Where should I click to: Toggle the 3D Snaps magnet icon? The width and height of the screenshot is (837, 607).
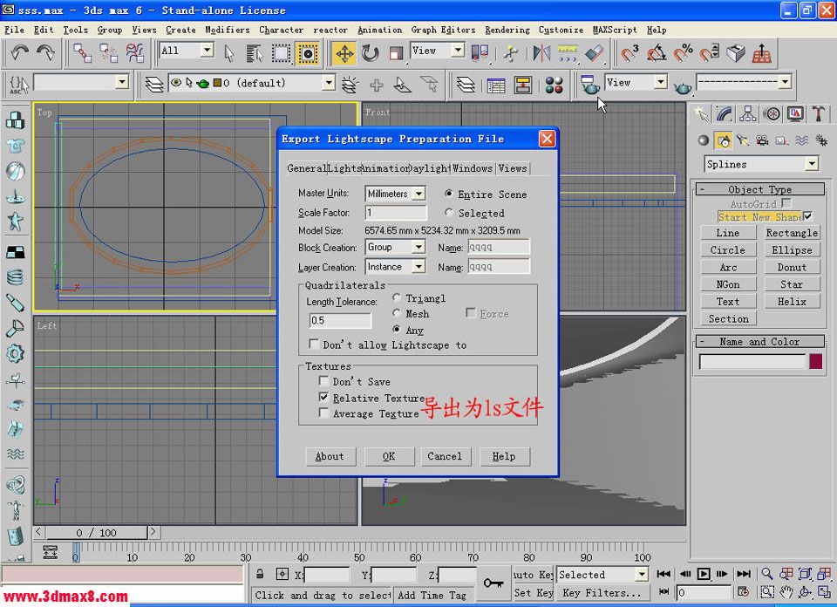coord(629,53)
